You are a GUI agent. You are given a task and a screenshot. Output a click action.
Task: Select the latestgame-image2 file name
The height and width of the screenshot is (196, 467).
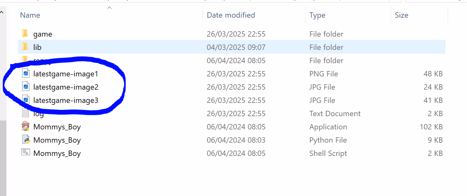66,87
